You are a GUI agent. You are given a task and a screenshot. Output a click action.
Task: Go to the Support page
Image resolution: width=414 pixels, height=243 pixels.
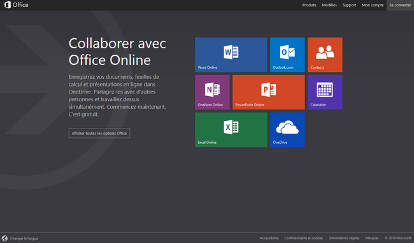click(349, 5)
